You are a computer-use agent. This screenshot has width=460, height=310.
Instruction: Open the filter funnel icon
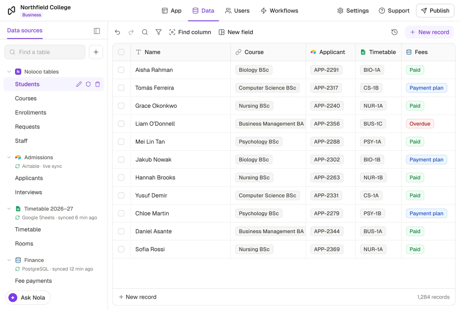[x=158, y=32]
